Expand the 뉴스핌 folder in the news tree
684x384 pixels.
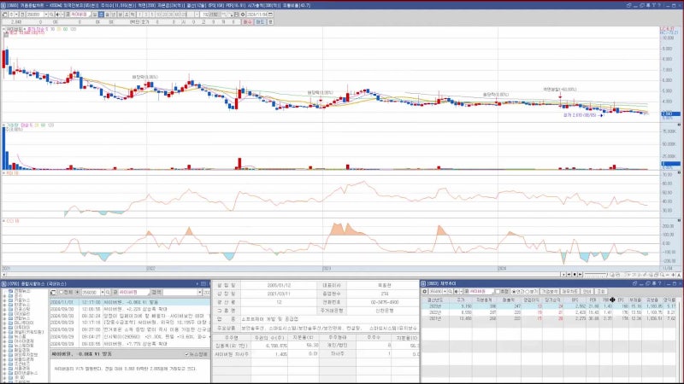(4, 336)
